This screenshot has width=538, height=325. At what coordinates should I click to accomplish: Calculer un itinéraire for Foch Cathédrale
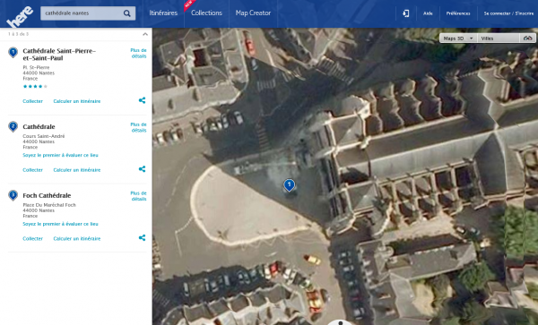coord(77,239)
